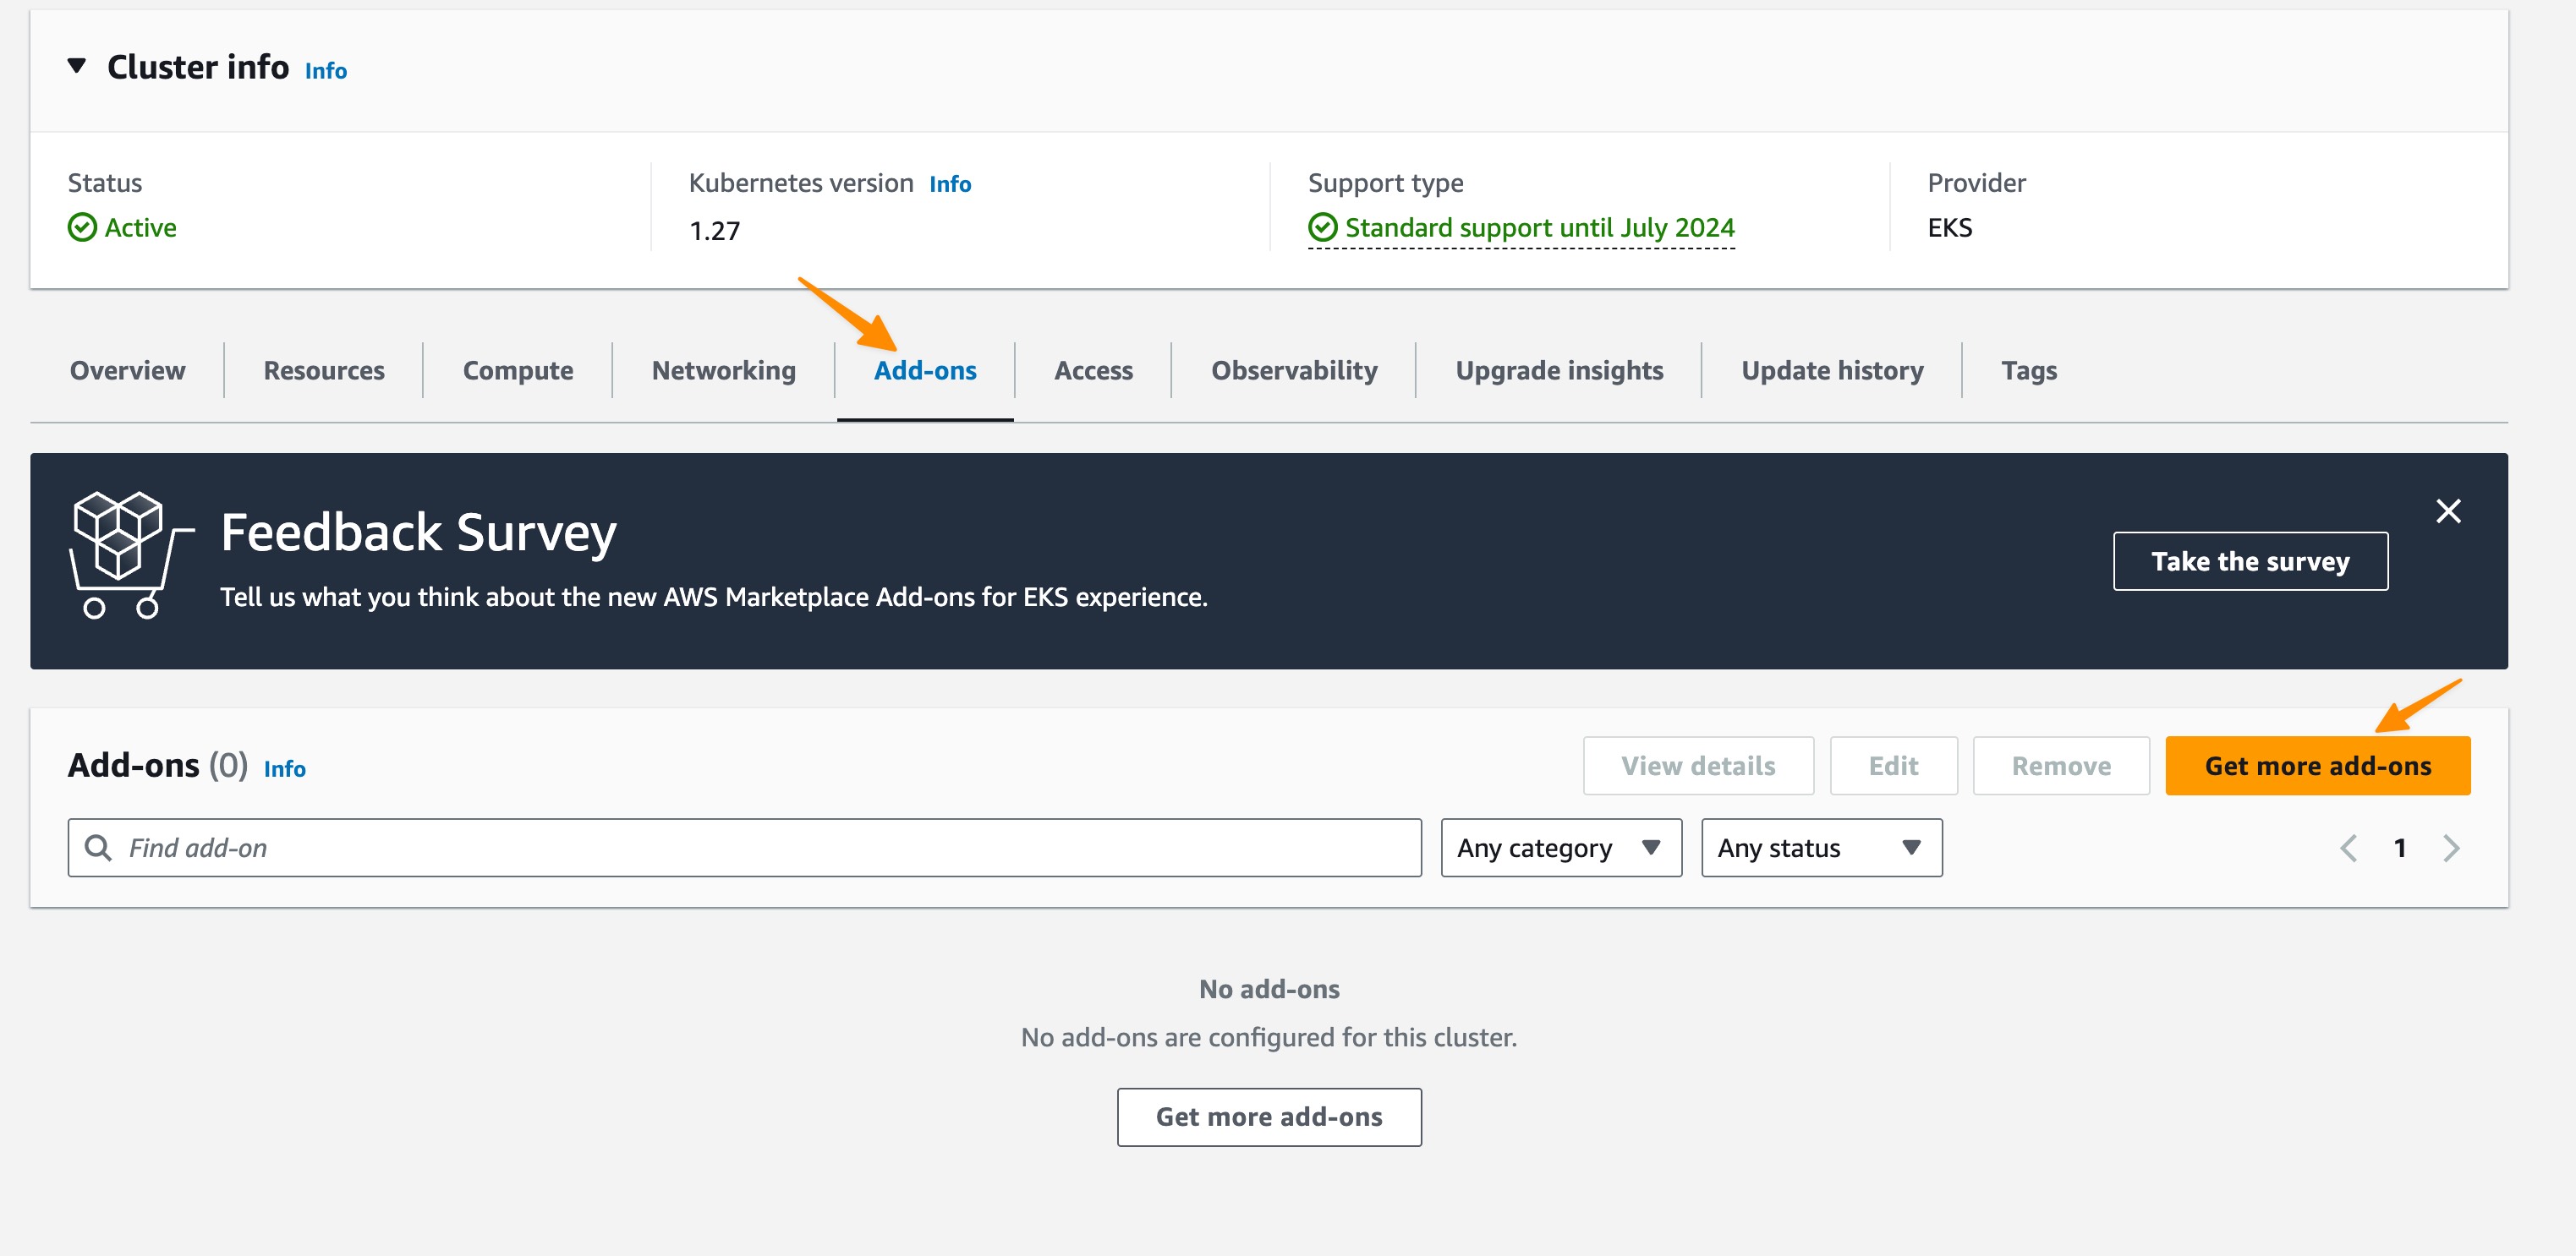Open the Info link beside Kubernetes version
The width and height of the screenshot is (2576, 1256).
point(950,184)
